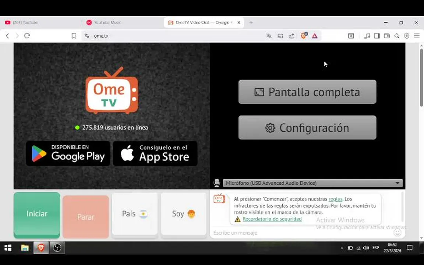Open the App Store download badge
The width and height of the screenshot is (424, 265).
155,153
